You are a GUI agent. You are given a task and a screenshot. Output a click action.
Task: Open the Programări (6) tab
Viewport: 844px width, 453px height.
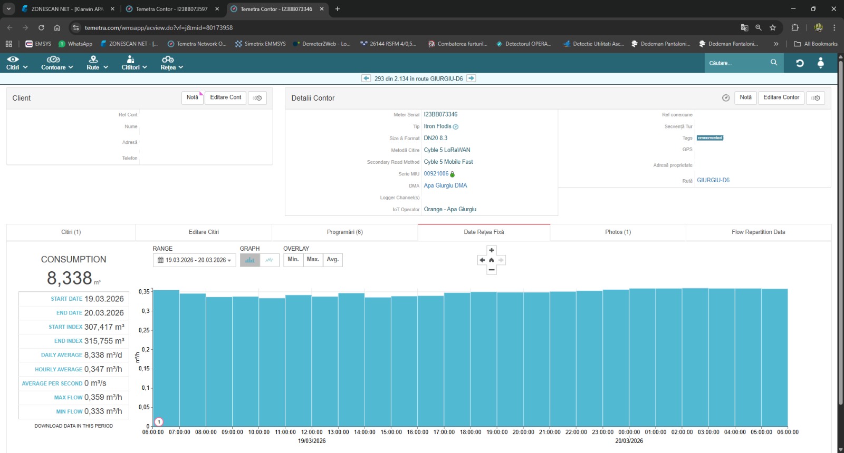click(344, 232)
